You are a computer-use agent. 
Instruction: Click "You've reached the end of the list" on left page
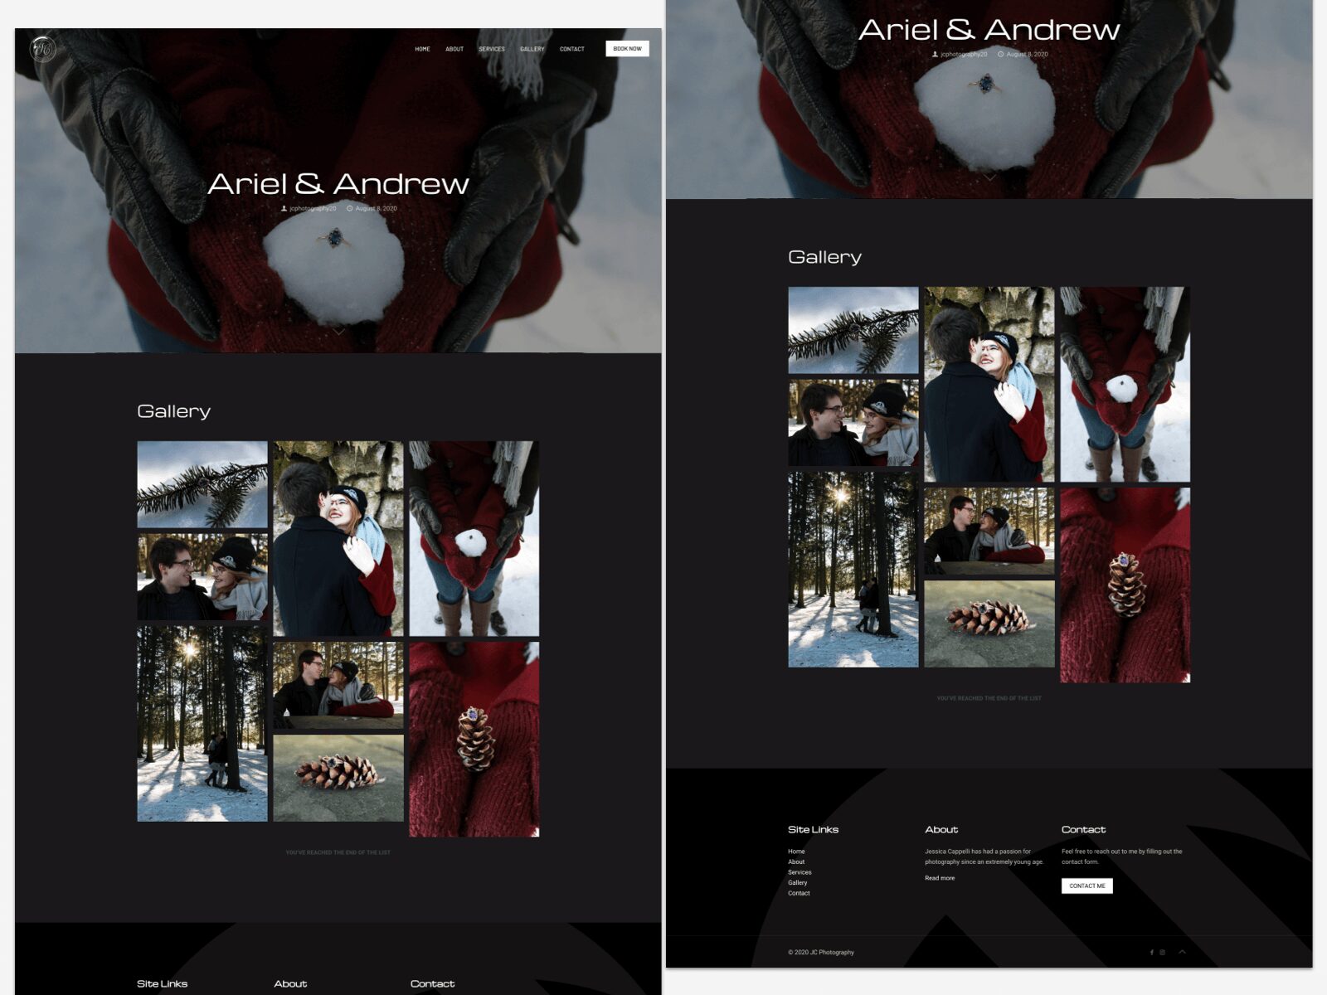338,852
